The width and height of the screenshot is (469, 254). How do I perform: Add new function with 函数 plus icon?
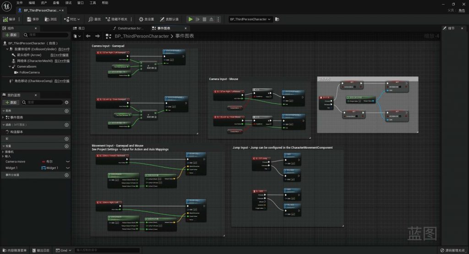tap(66, 125)
